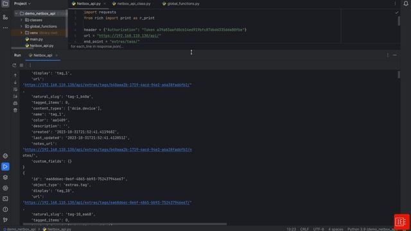Open the Git version control tool window

click(5, 220)
